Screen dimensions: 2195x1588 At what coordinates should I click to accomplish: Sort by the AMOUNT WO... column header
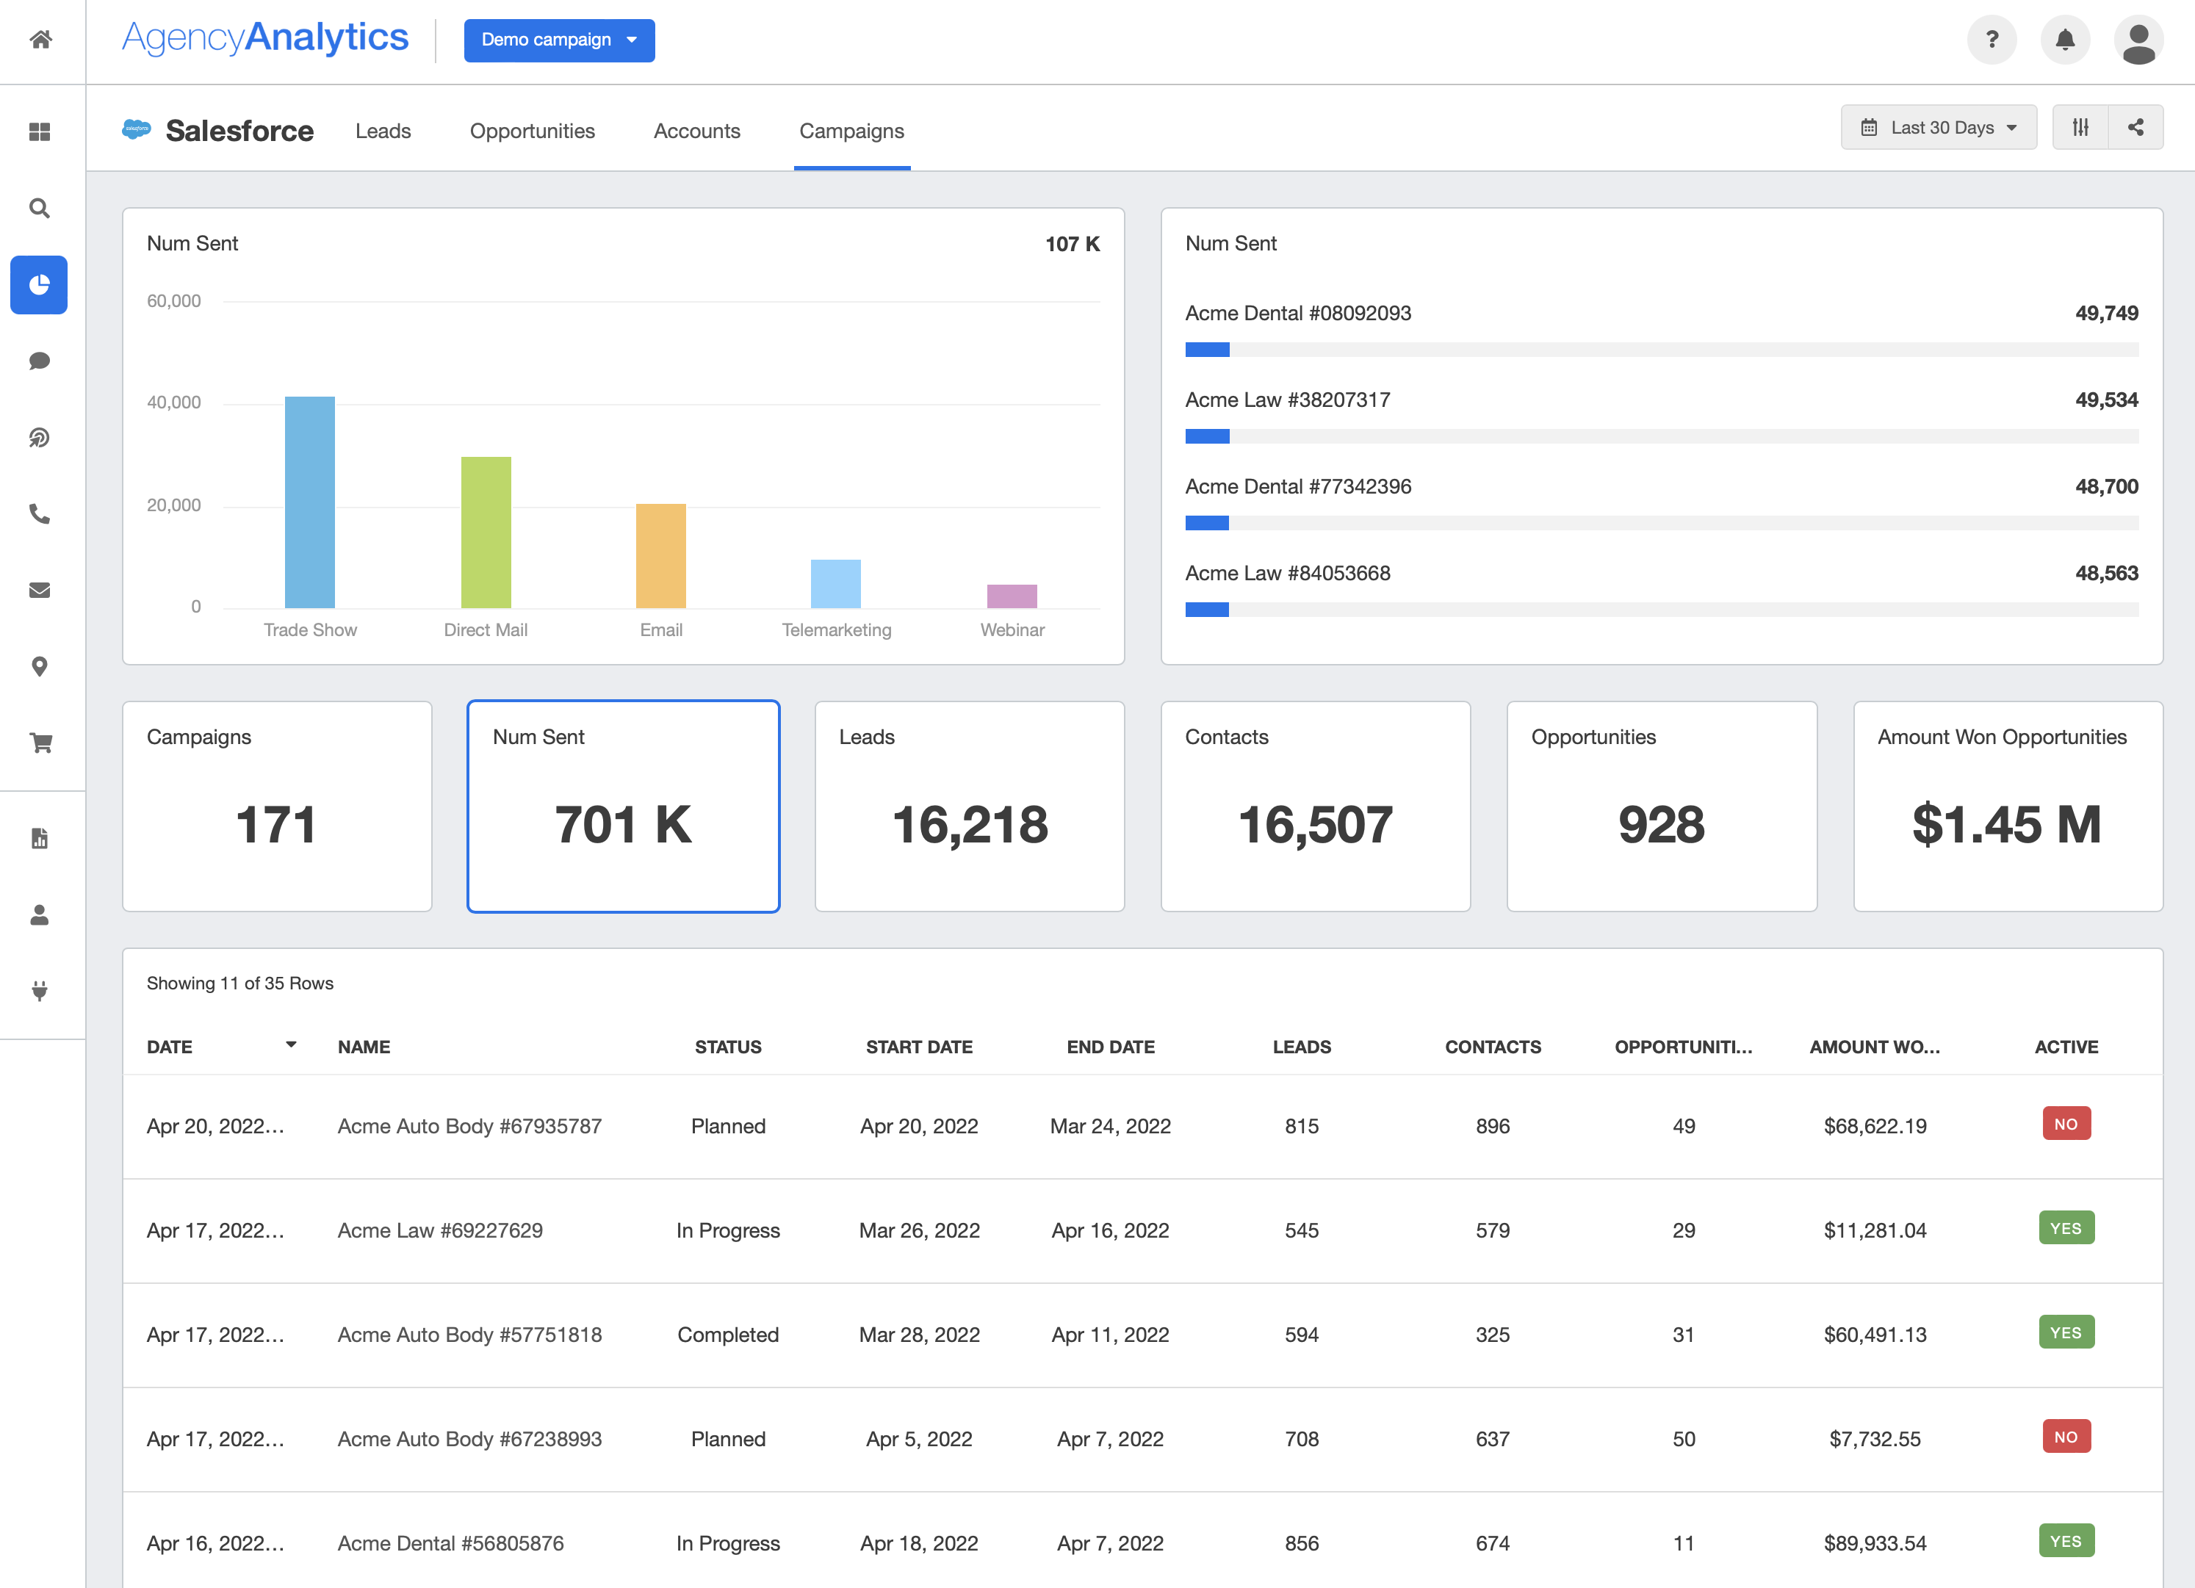click(1875, 1047)
